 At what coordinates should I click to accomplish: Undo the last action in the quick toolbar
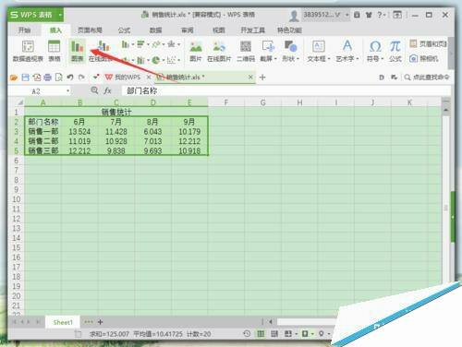(70, 78)
